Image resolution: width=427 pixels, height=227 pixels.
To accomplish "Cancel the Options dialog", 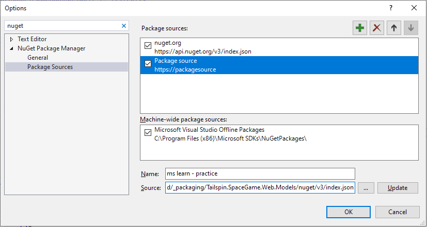I will 398,212.
